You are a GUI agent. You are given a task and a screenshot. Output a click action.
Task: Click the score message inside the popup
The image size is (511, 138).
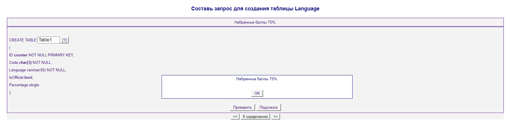(x=257, y=79)
